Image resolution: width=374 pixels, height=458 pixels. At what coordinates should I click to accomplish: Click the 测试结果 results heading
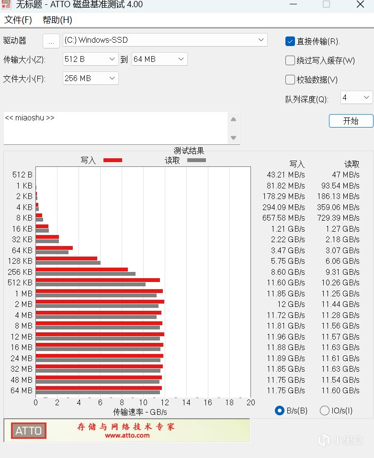[x=189, y=151]
